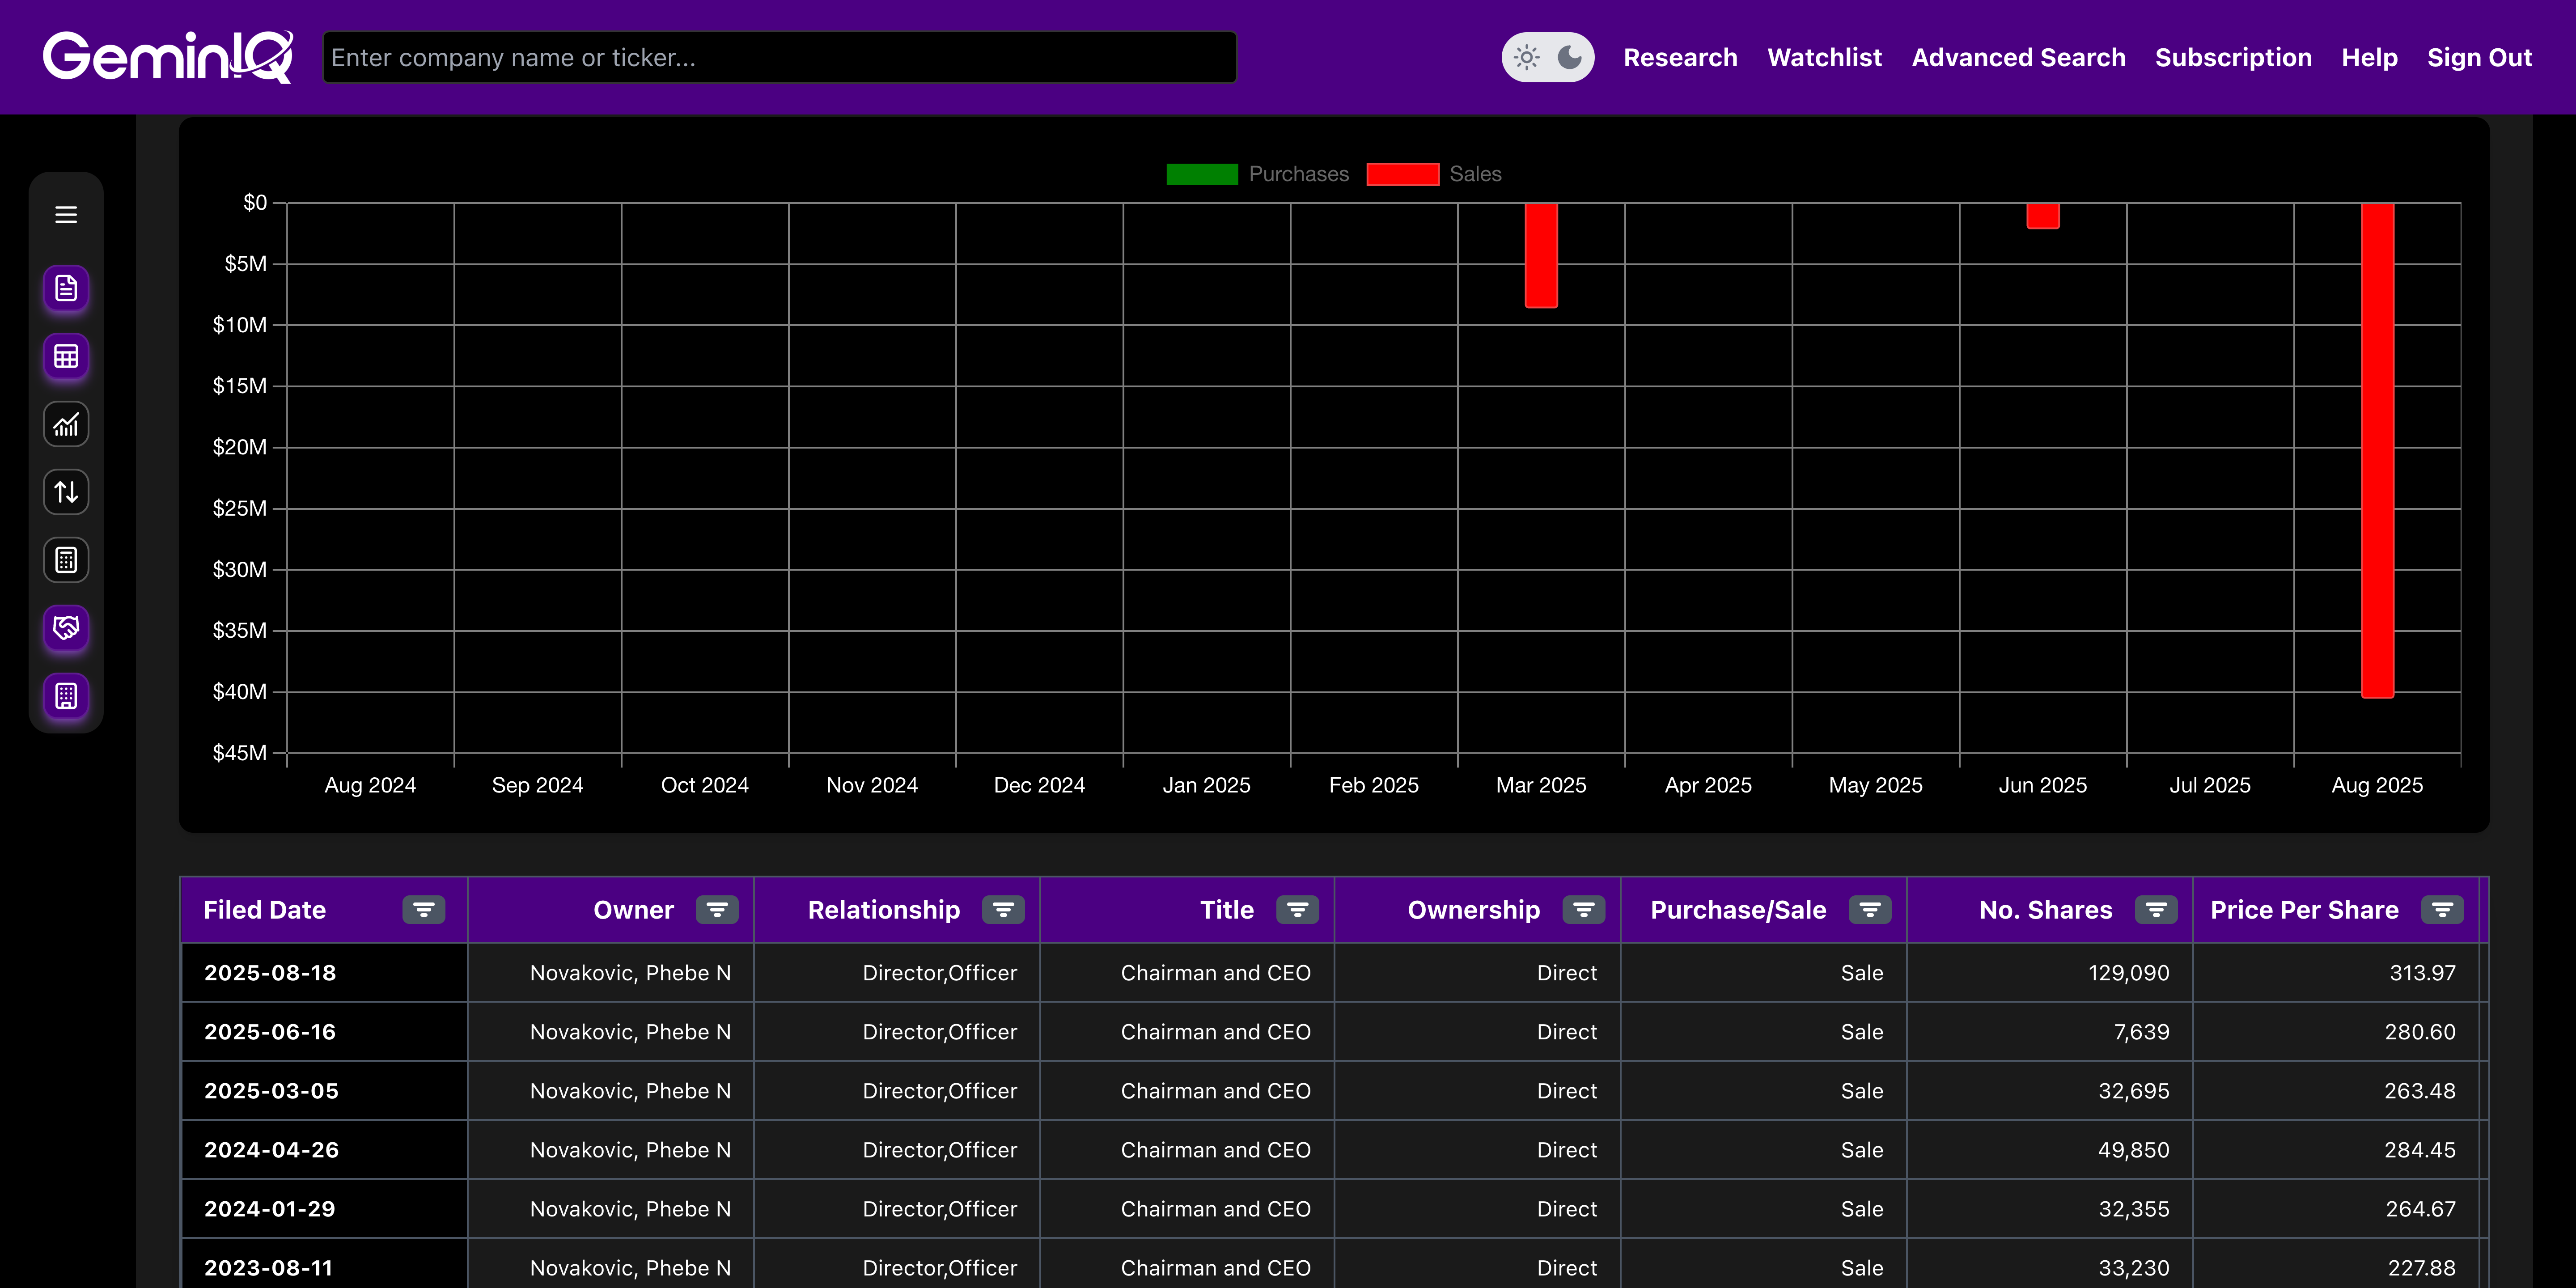Open the Filed Date filter
Viewport: 2576px width, 1288px height.
coord(423,909)
